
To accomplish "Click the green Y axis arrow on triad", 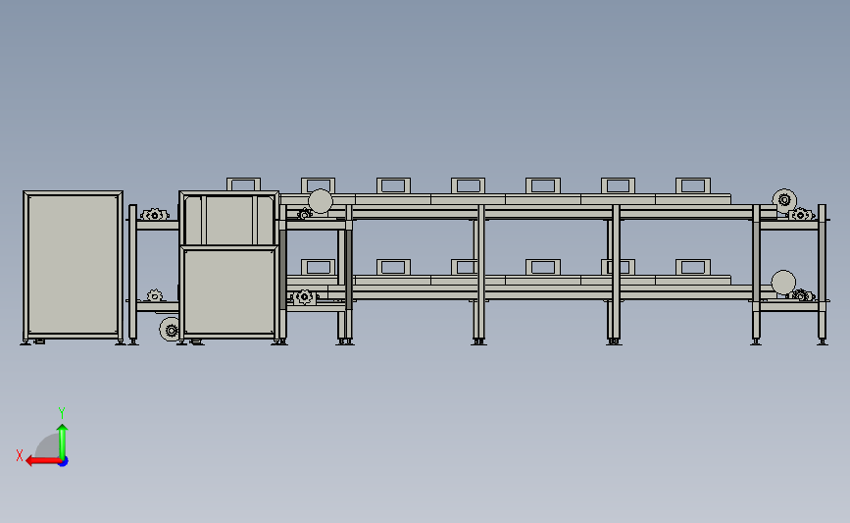I will tap(63, 441).
